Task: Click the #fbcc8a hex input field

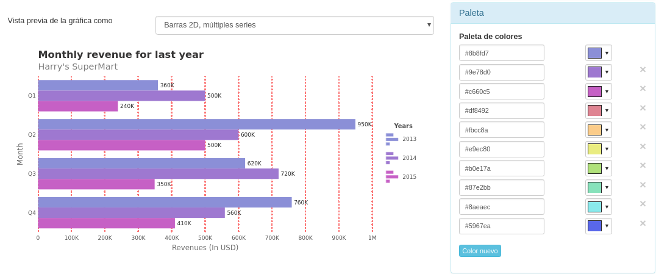Action: [x=501, y=130]
